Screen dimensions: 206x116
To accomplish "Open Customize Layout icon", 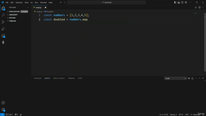I will 186,2.
